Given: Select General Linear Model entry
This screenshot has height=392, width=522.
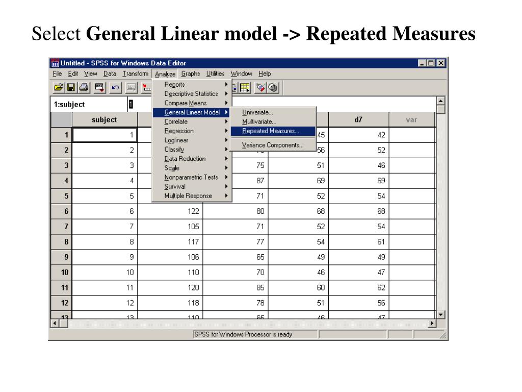Looking at the screenshot, I should tap(192, 112).
